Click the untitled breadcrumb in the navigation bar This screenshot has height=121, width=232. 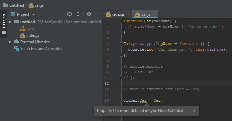click(14, 5)
